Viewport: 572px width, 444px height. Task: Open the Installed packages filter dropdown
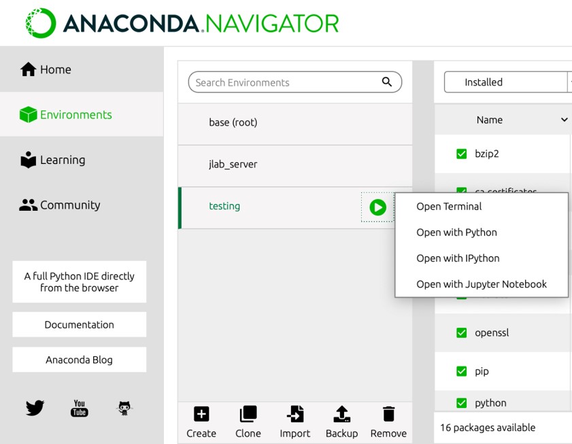[508, 82]
